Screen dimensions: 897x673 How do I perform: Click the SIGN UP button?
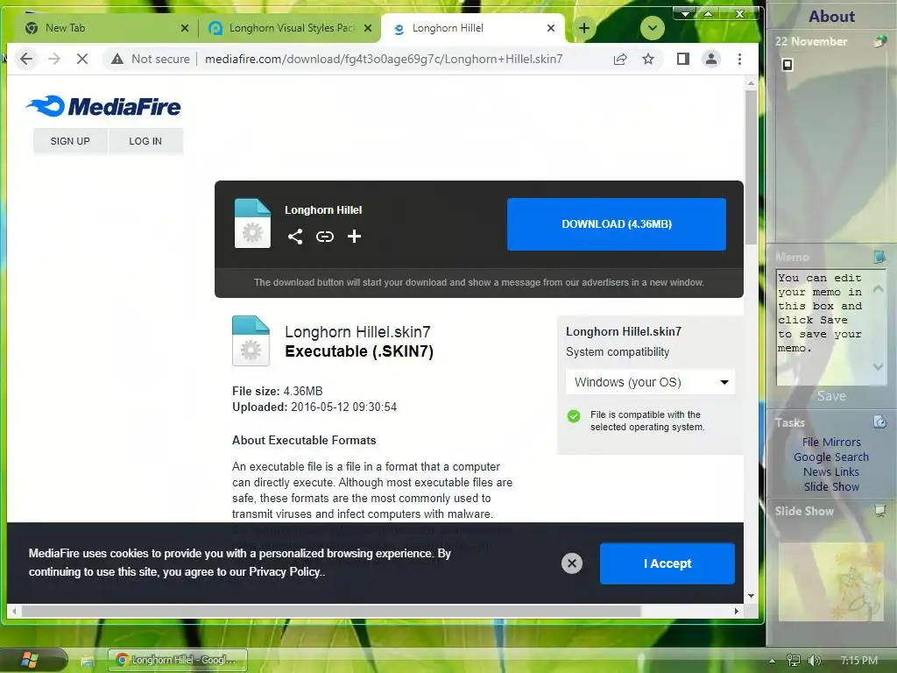point(70,141)
